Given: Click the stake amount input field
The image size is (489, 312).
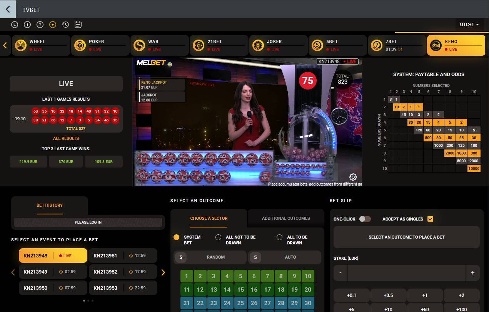Looking at the screenshot, I should tap(407, 273).
